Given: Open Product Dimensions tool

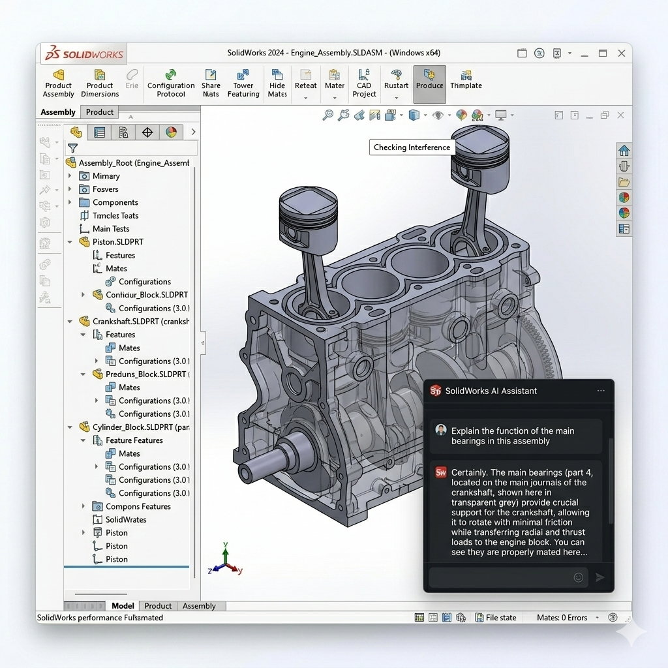Looking at the screenshot, I should tap(100, 84).
